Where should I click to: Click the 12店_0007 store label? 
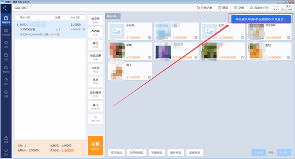point(21,8)
